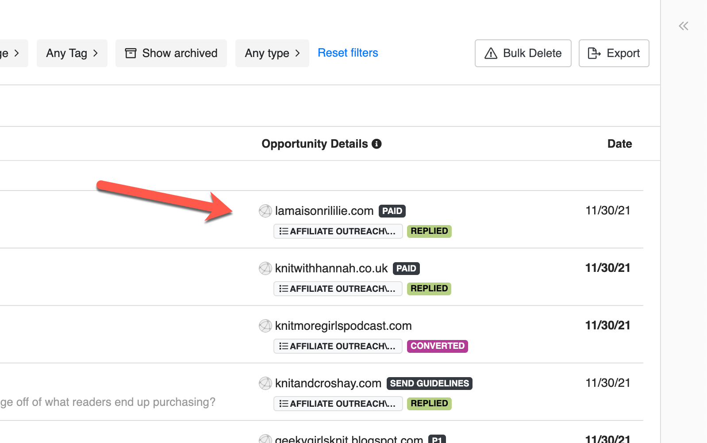
Task: Select the CONVERTED status badge
Action: pyautogui.click(x=437, y=346)
